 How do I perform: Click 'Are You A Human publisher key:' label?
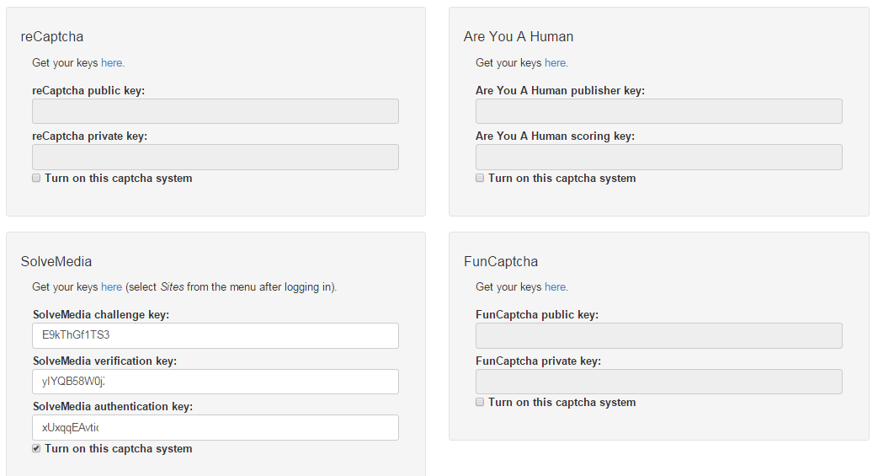(560, 90)
